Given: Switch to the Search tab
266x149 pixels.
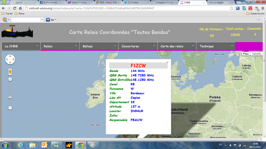Looking at the screenshot, I should pos(24,3).
